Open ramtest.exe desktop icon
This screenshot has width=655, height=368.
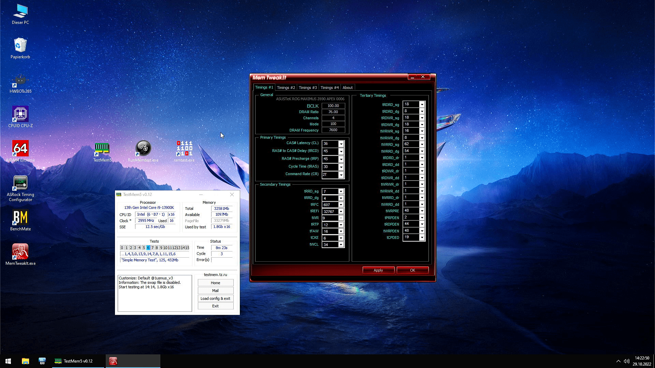click(184, 149)
